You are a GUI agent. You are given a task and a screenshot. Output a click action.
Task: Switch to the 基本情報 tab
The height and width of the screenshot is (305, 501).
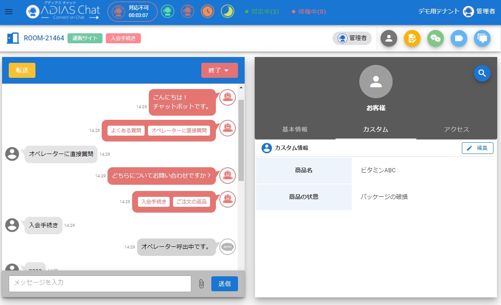295,129
